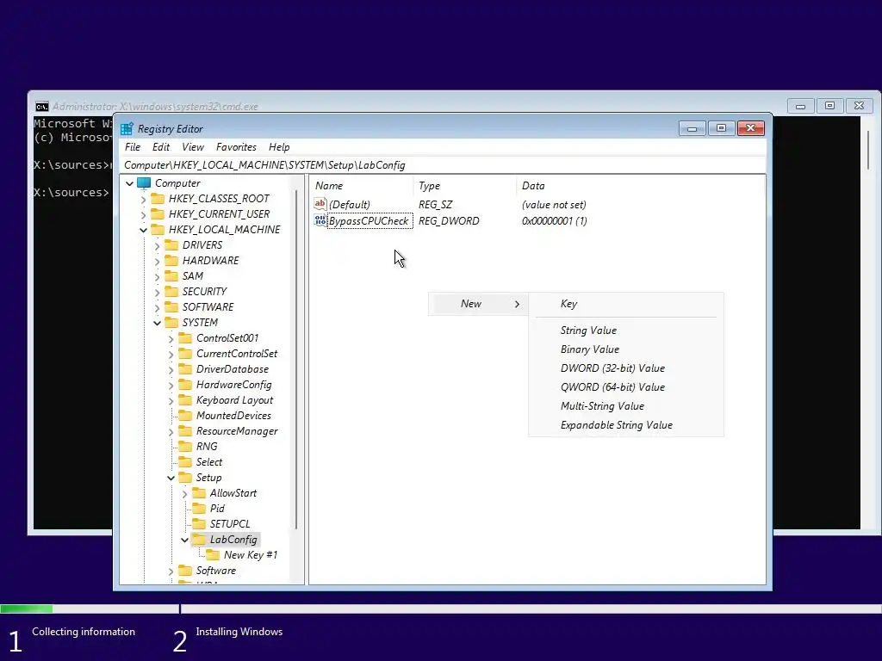
Task: Click the MountedDevices folder icon
Action: pyautogui.click(x=186, y=416)
